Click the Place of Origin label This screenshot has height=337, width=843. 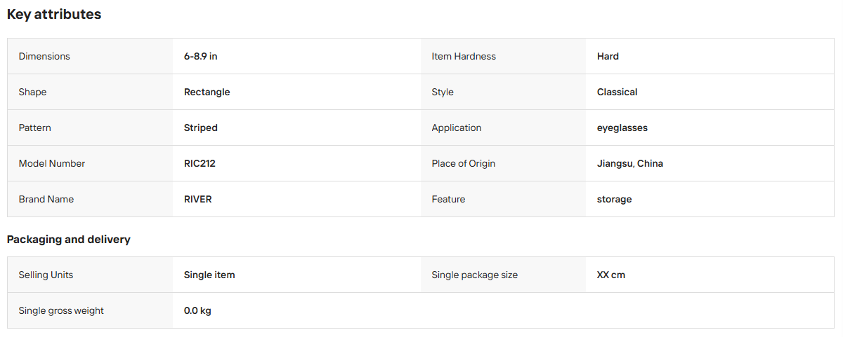[464, 163]
